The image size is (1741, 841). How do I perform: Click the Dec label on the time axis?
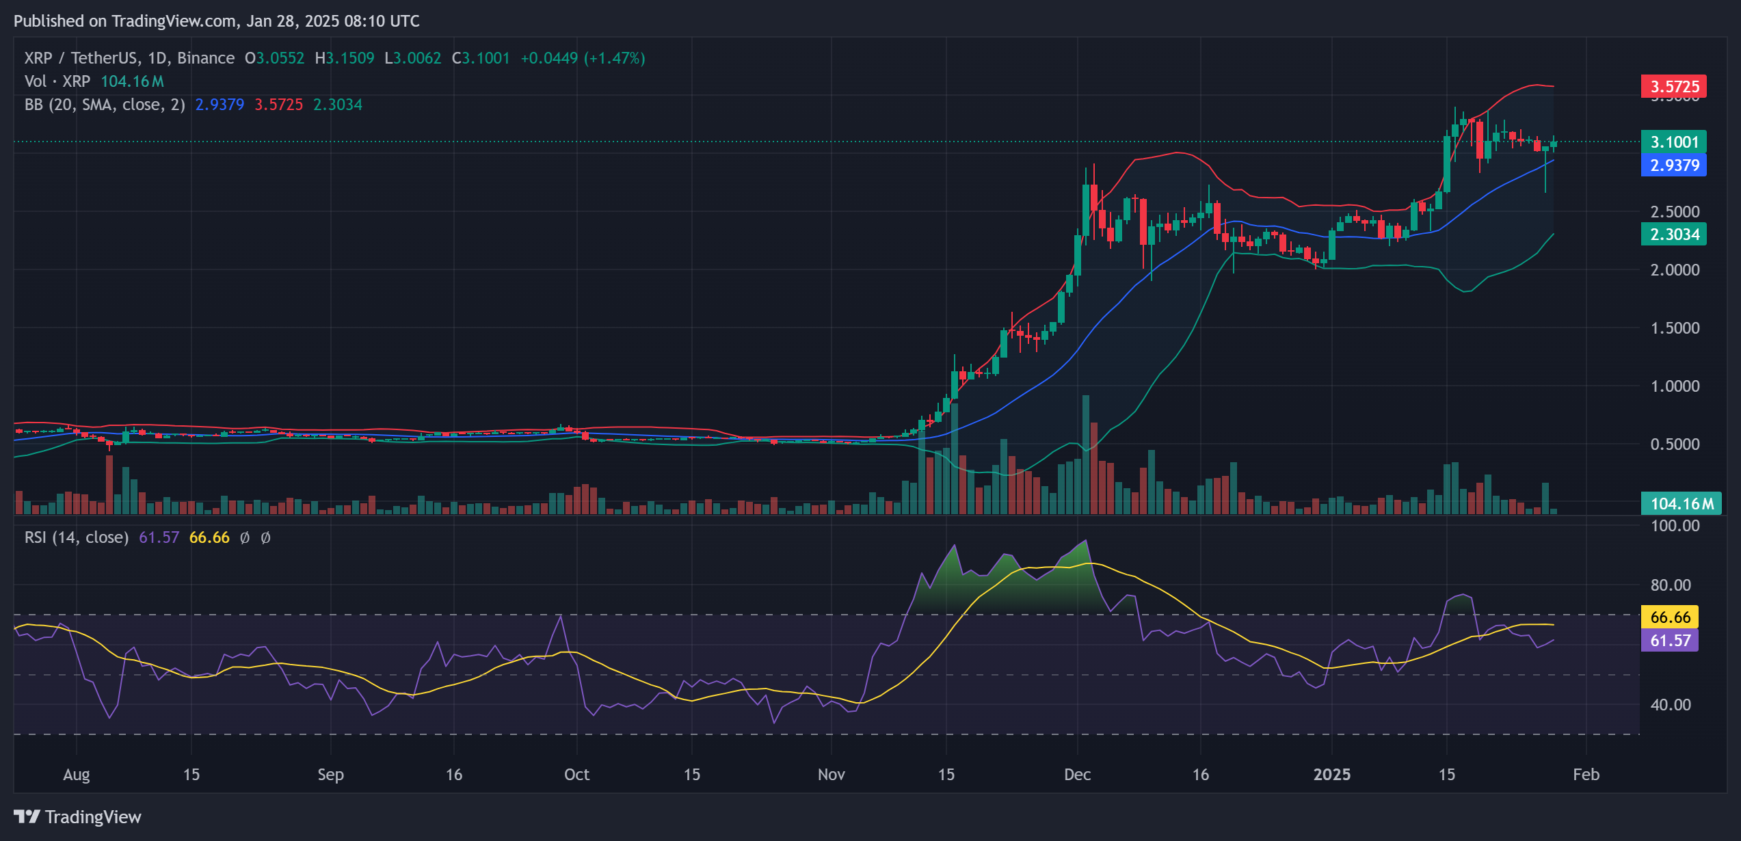tap(1078, 775)
